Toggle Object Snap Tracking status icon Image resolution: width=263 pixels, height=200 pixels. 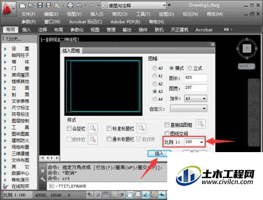point(146,195)
